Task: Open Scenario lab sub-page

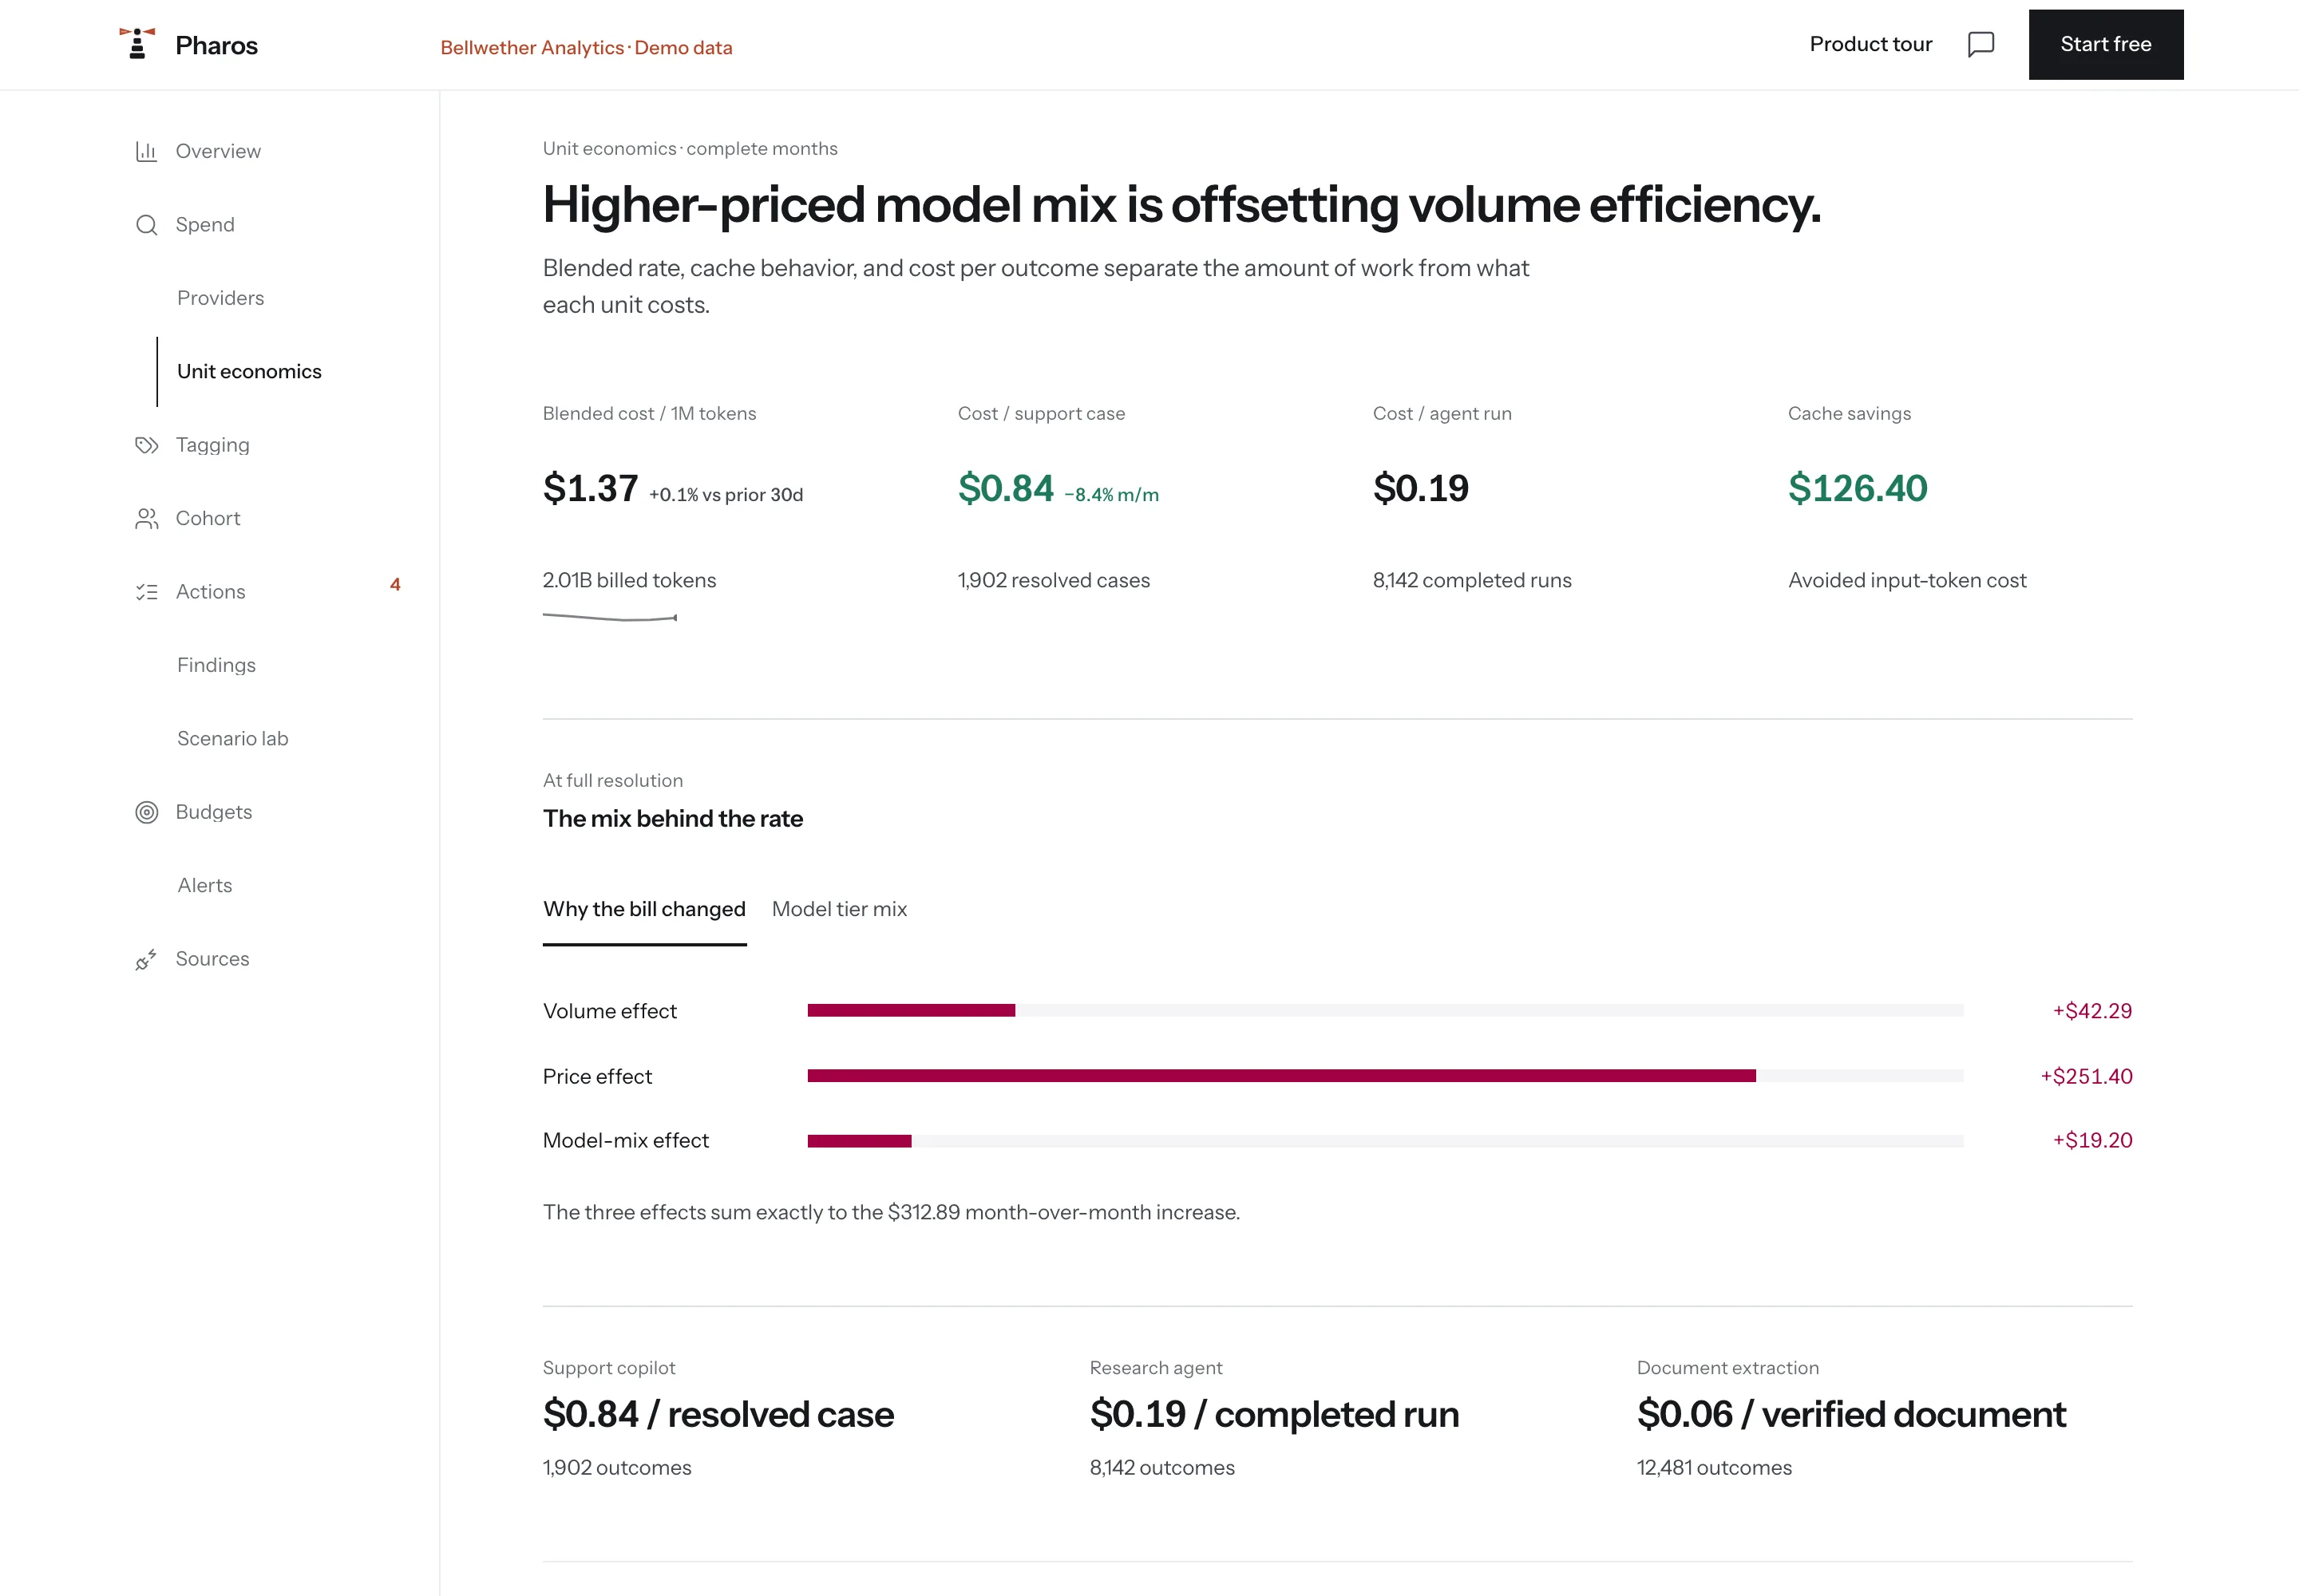Action: (232, 739)
